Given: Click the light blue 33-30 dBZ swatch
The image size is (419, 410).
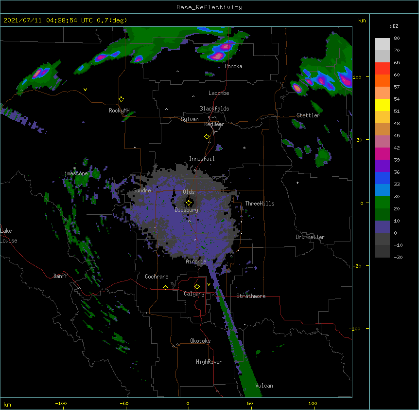Looking at the screenshot, I should pos(382,190).
